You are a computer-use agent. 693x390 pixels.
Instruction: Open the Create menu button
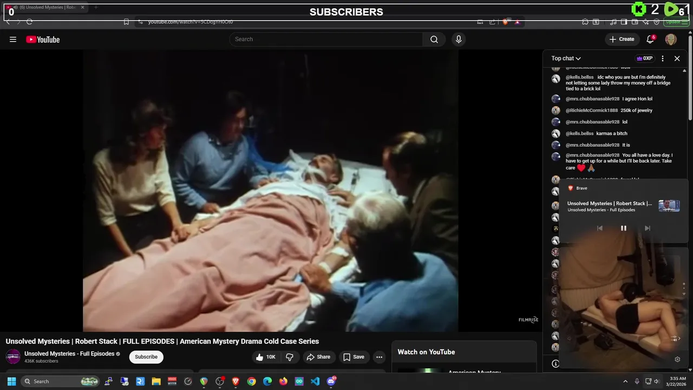click(622, 39)
